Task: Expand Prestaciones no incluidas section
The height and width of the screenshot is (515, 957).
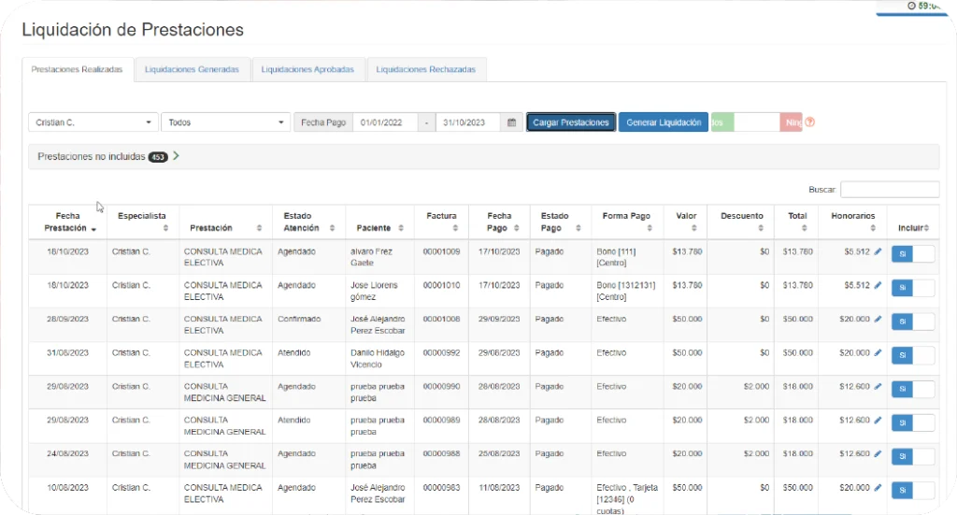Action: pos(176,157)
